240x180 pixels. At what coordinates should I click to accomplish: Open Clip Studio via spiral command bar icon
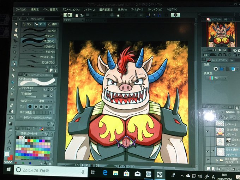tap(68, 15)
